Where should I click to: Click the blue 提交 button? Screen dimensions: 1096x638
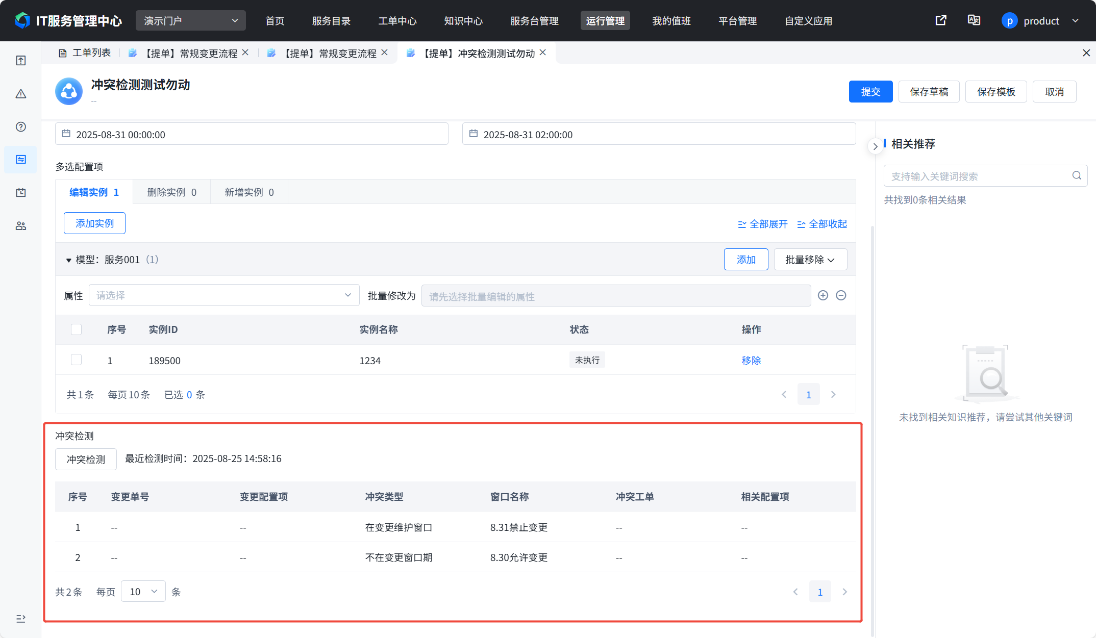(870, 92)
